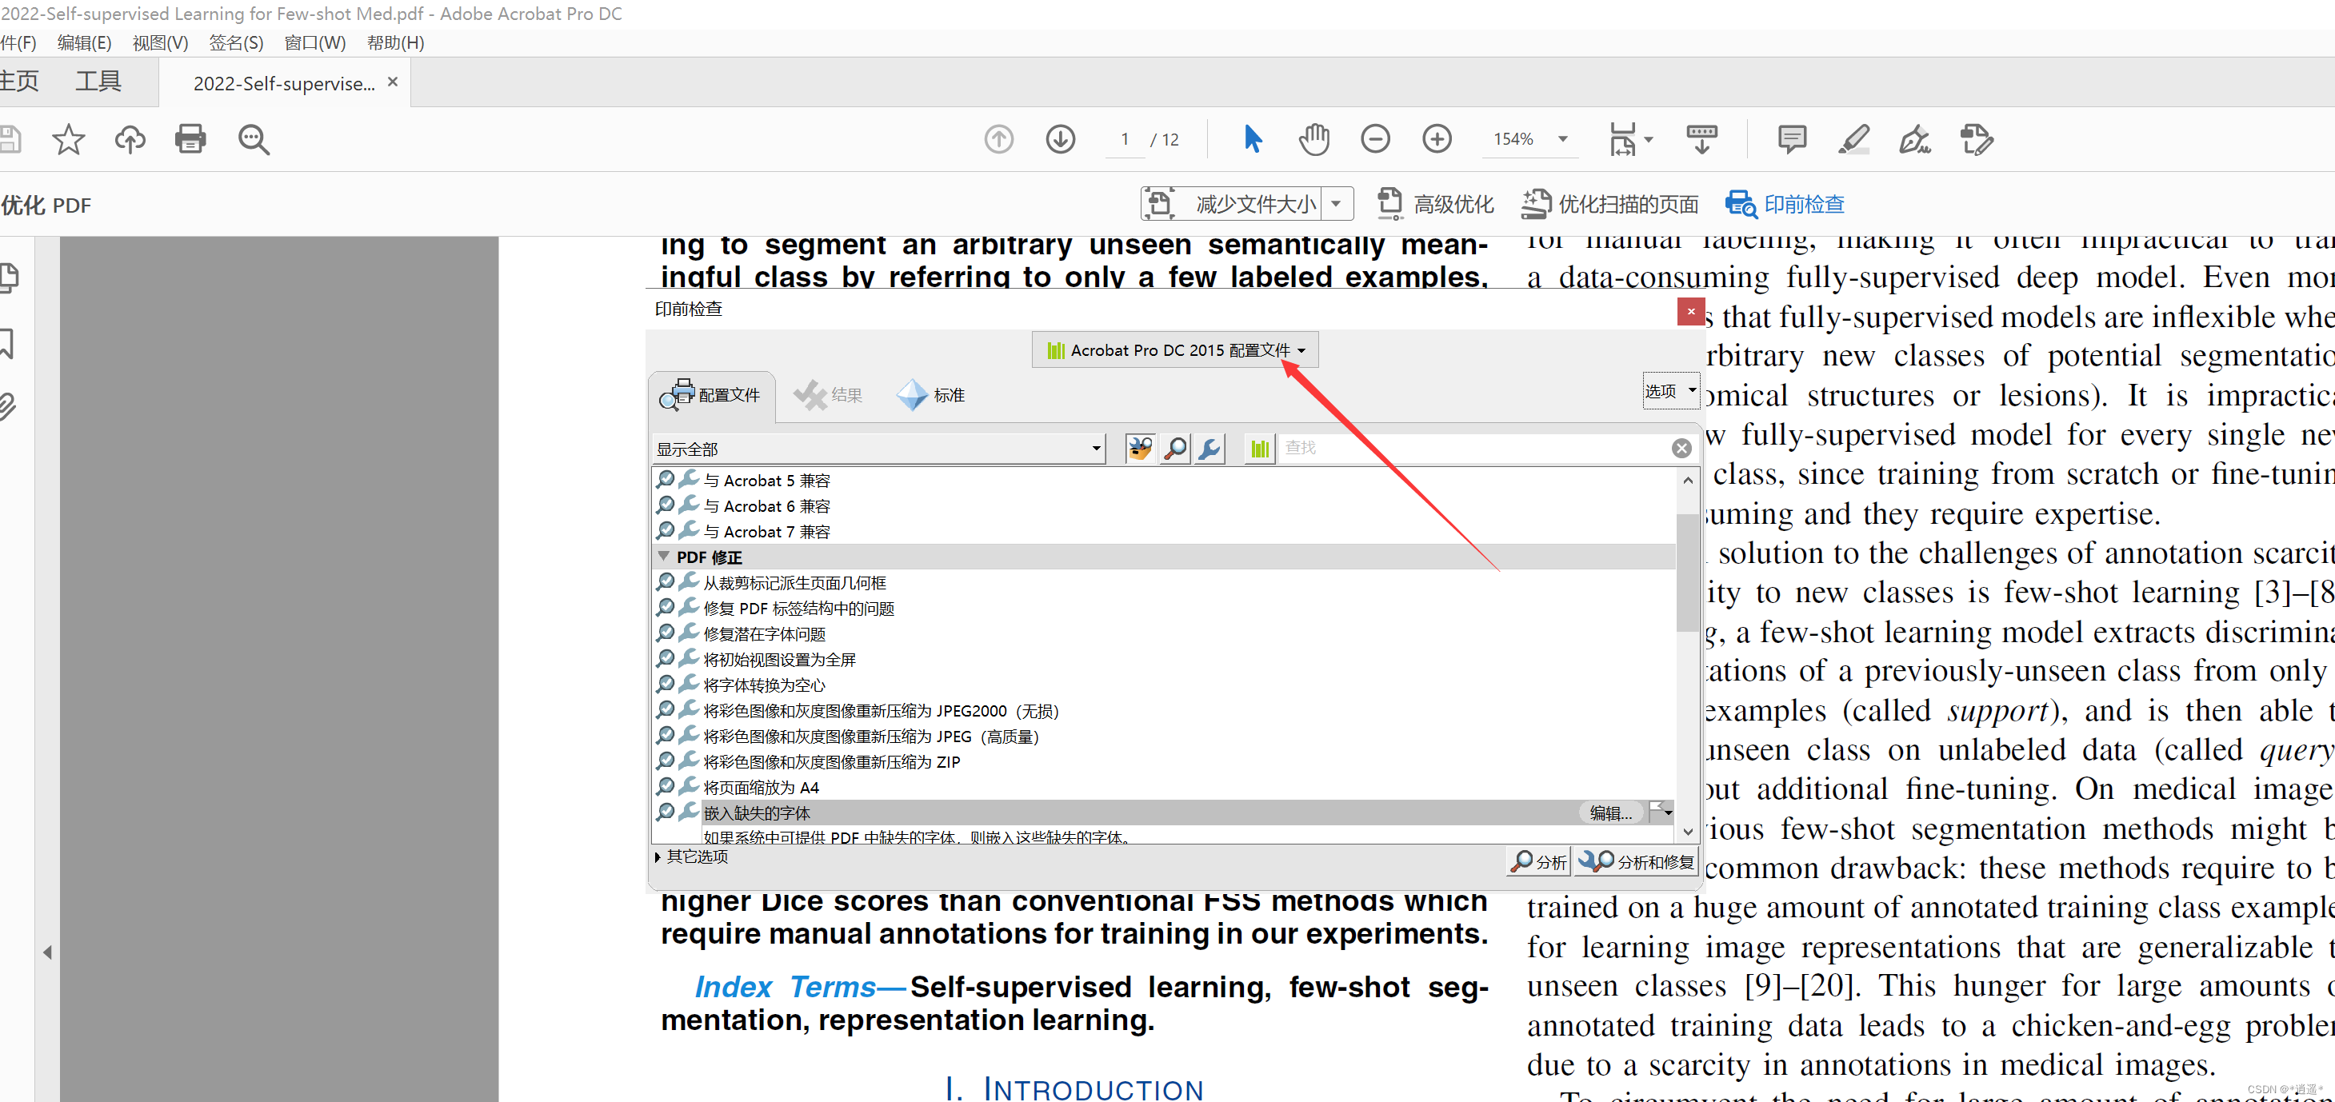Click the 查找 search field
This screenshot has width=2335, height=1102.
tap(1469, 448)
